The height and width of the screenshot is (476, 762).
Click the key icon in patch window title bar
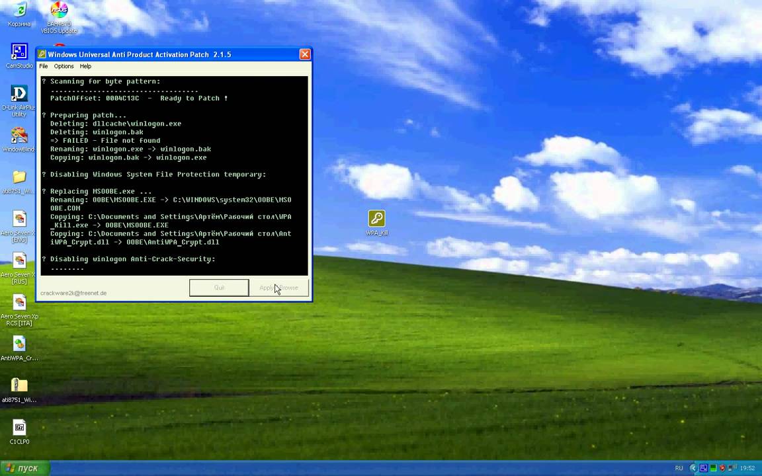(42, 54)
